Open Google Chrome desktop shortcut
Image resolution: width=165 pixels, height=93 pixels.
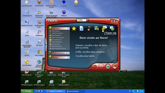tap(39, 53)
